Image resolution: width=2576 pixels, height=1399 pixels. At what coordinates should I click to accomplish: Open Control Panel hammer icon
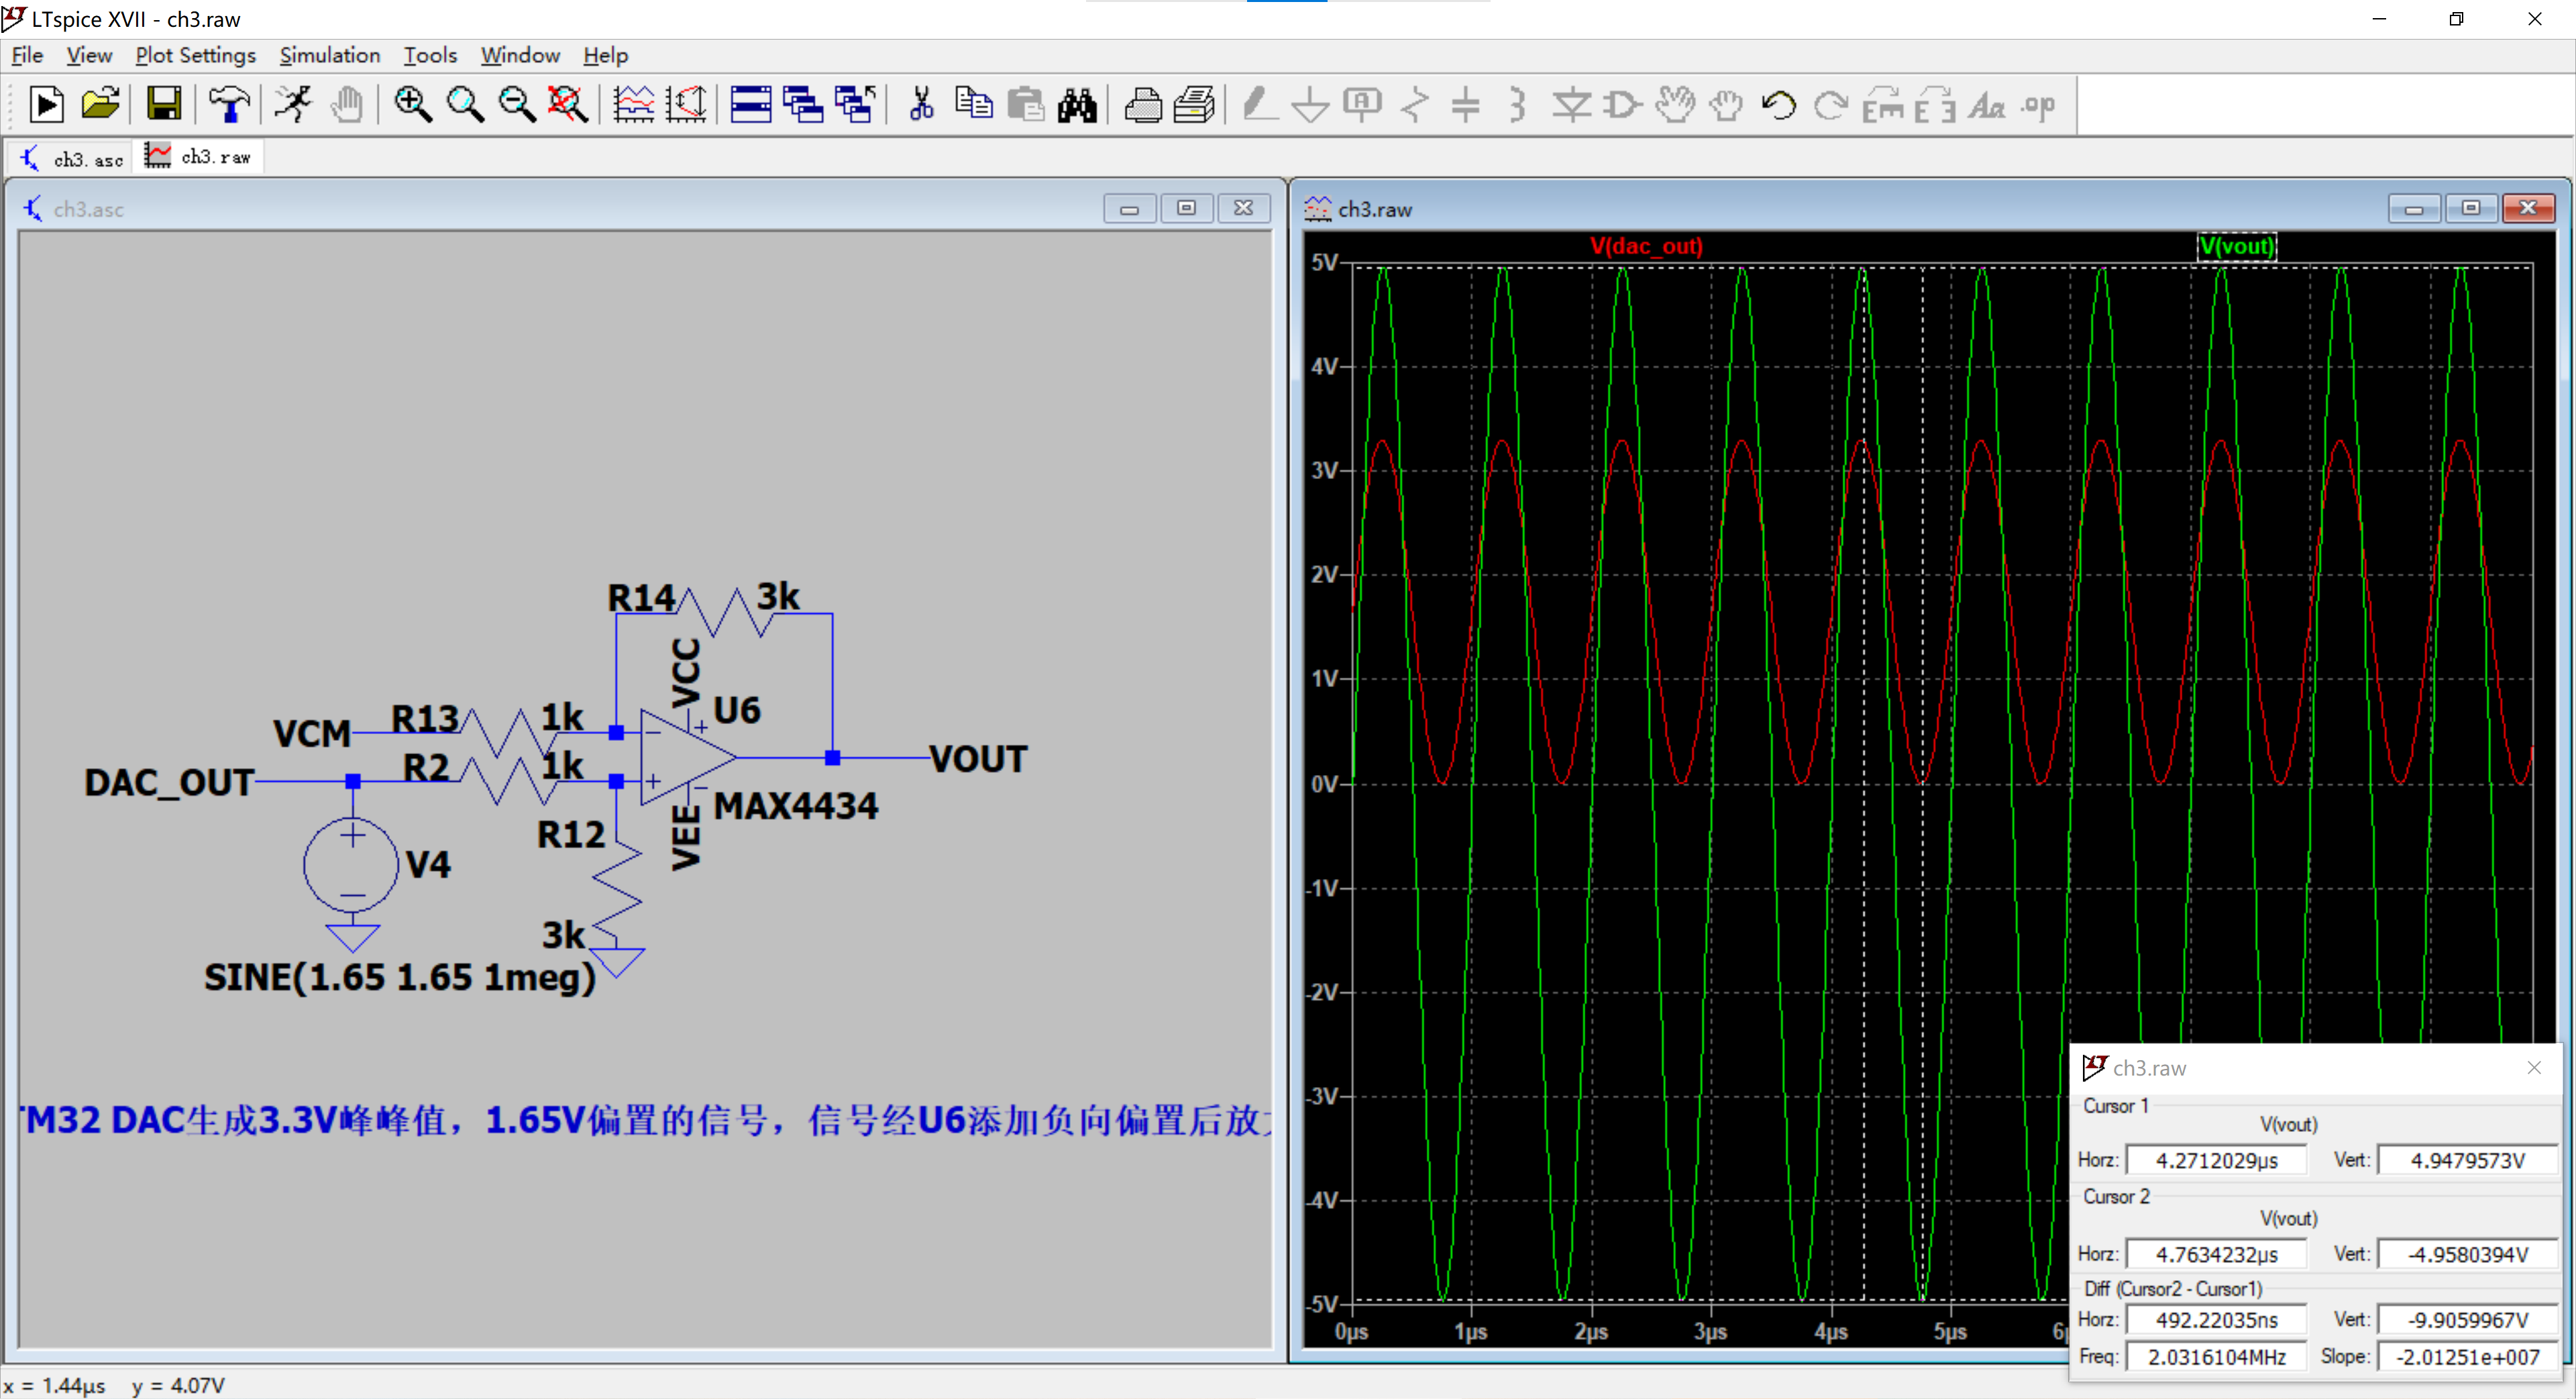coord(229,105)
